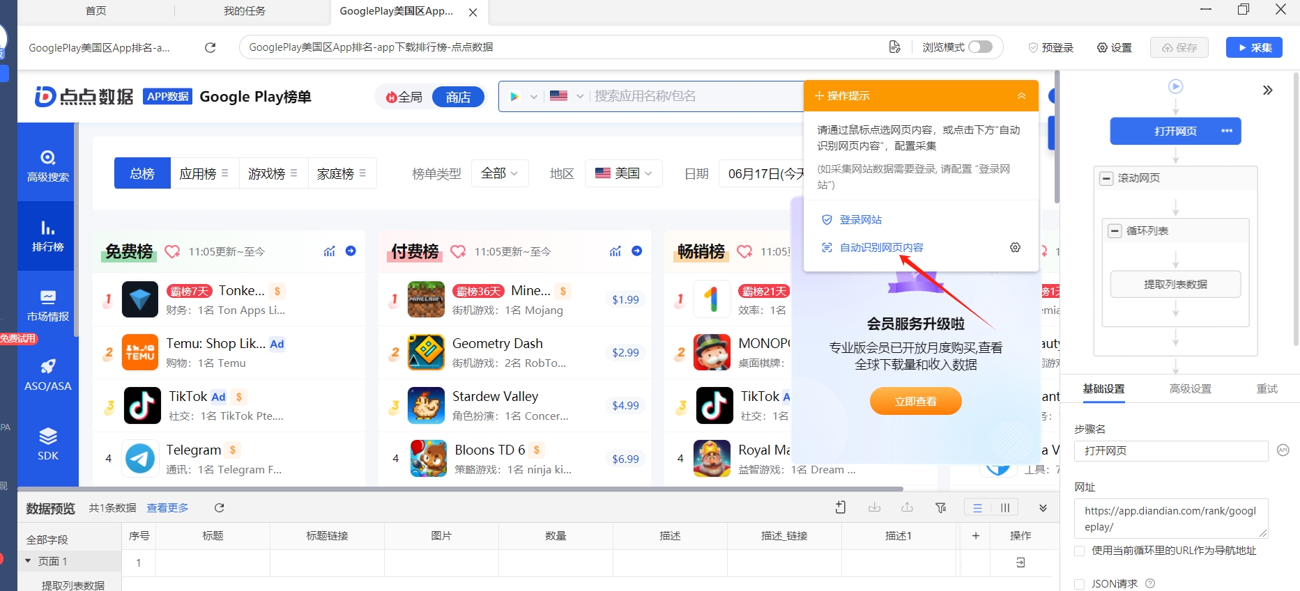Click the 登录网站 link
1300x591 pixels.
tap(860, 219)
